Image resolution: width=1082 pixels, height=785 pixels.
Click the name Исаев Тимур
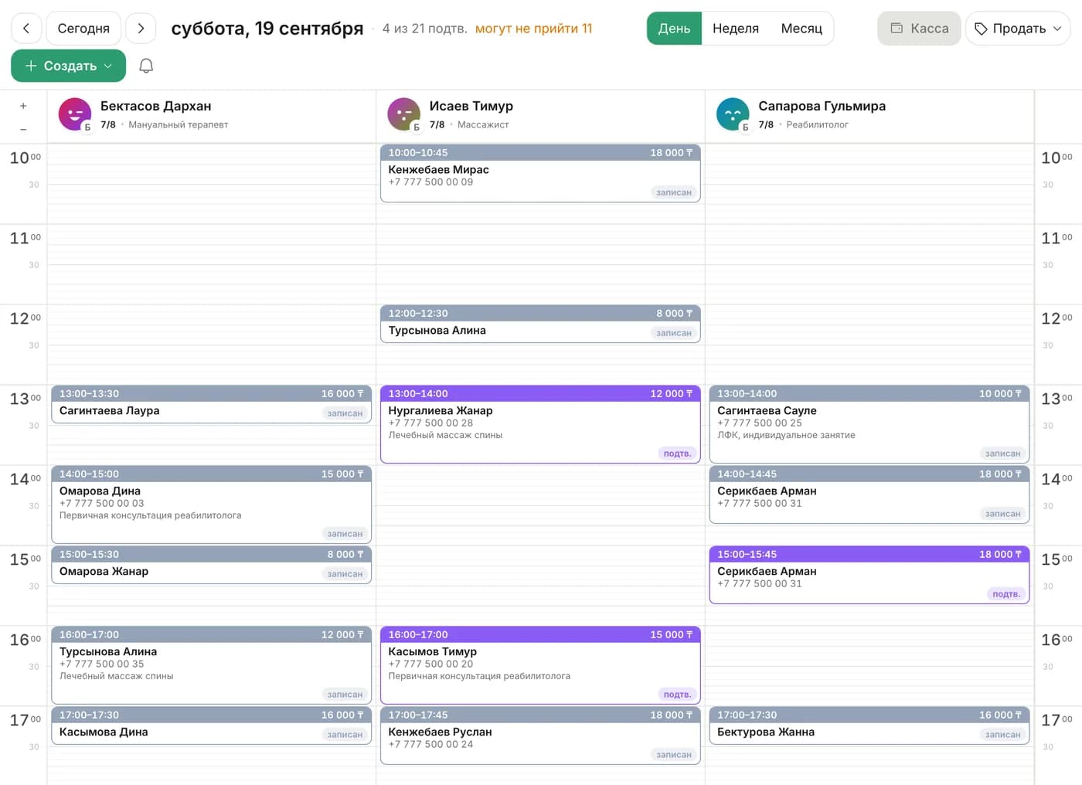471,107
